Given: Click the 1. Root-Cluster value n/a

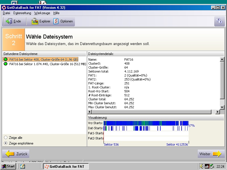Looking at the screenshot, I should point(127,87).
